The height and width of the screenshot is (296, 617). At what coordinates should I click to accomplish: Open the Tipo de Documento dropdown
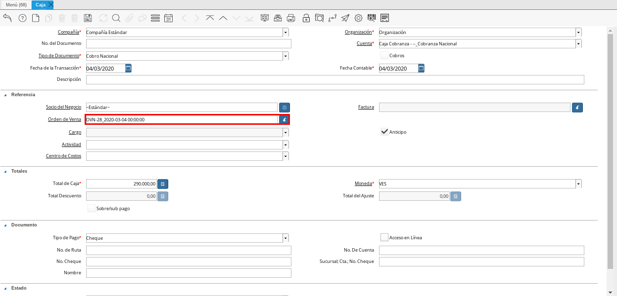coord(285,56)
